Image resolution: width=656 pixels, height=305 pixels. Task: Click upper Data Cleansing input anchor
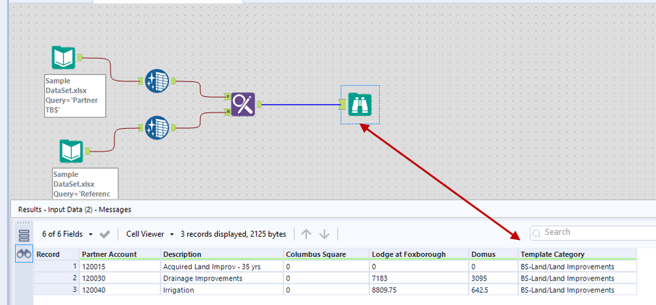point(141,81)
